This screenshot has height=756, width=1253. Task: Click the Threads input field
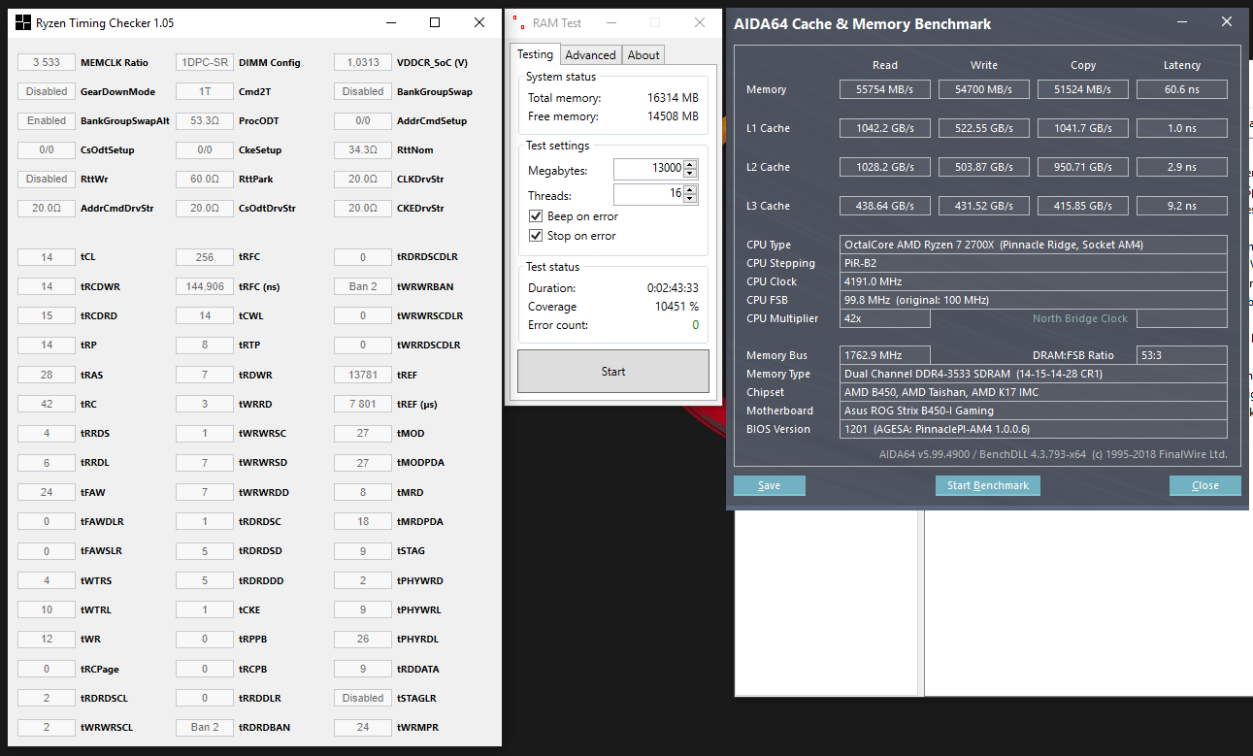[x=648, y=195]
